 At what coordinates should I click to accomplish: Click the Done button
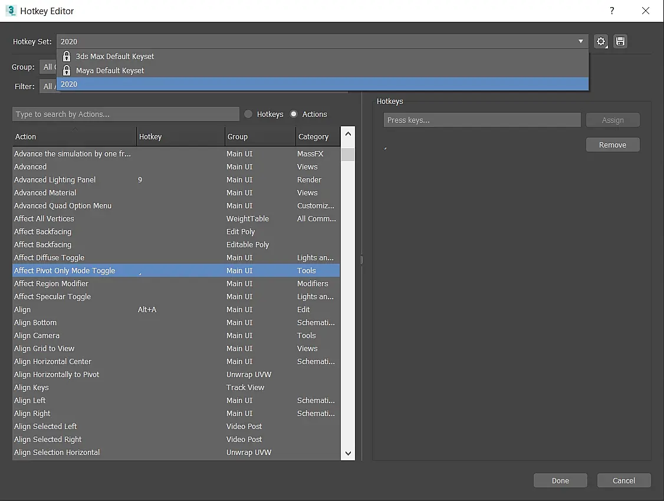tap(560, 481)
